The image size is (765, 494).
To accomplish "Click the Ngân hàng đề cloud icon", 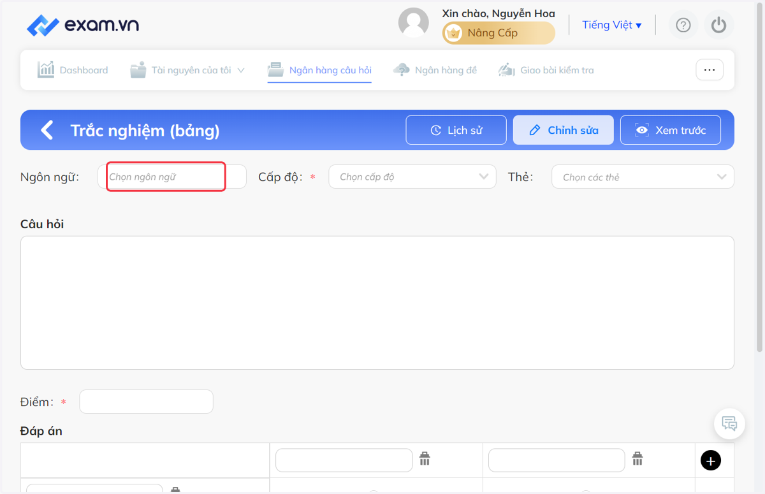I will [x=402, y=70].
